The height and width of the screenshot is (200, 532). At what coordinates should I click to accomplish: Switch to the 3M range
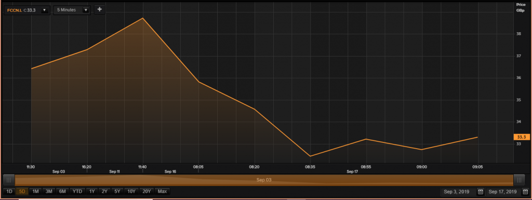49,192
